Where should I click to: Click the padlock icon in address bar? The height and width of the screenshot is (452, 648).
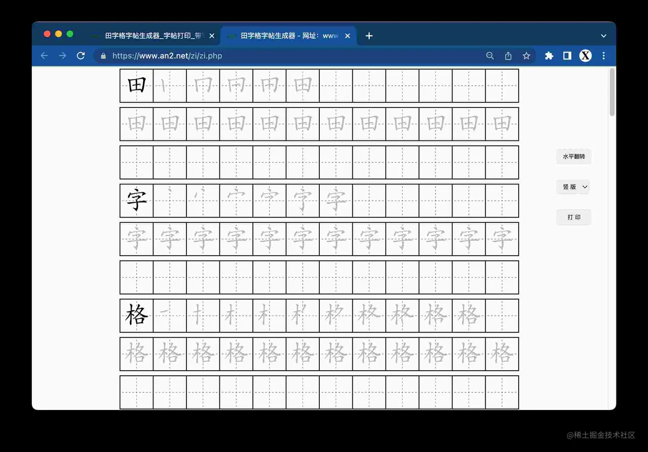click(103, 56)
